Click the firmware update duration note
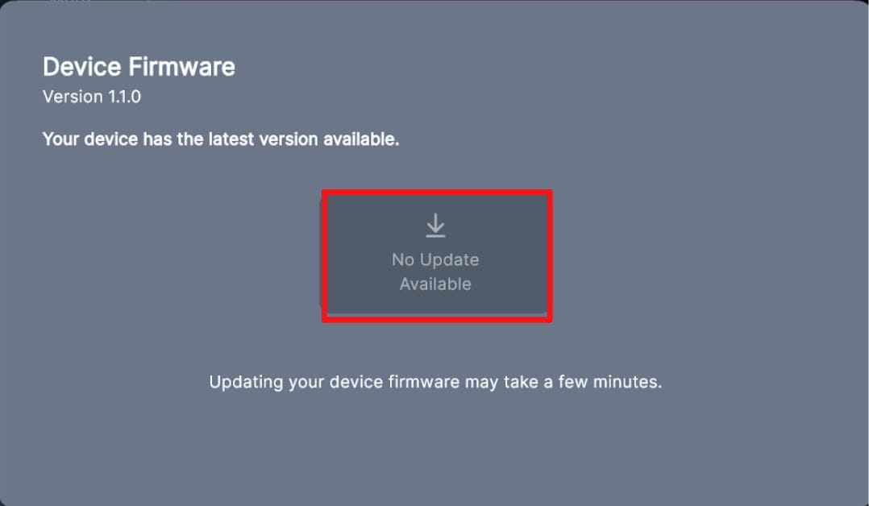Viewport: 869px width, 506px height. coord(435,382)
